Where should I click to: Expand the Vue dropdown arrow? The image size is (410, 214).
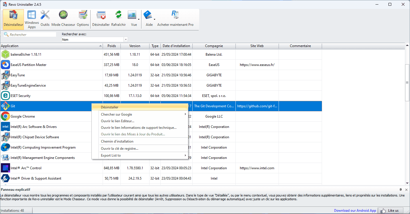tap(139, 20)
